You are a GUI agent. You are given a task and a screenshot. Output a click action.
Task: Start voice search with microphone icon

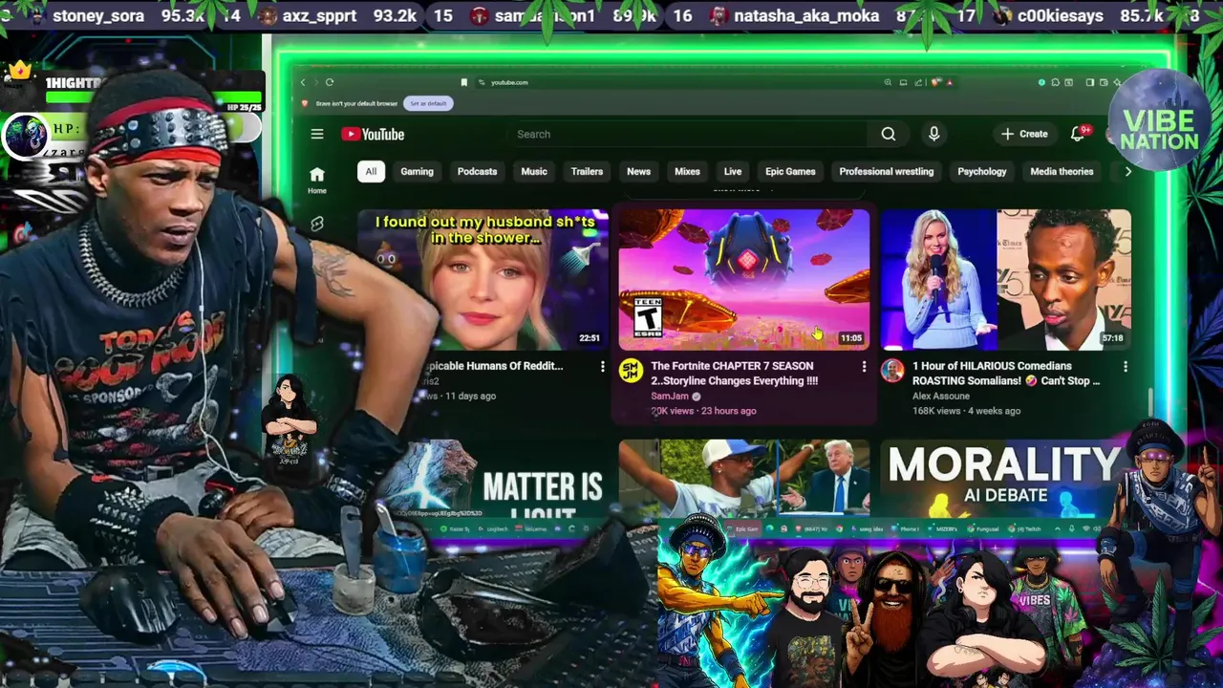click(x=934, y=134)
